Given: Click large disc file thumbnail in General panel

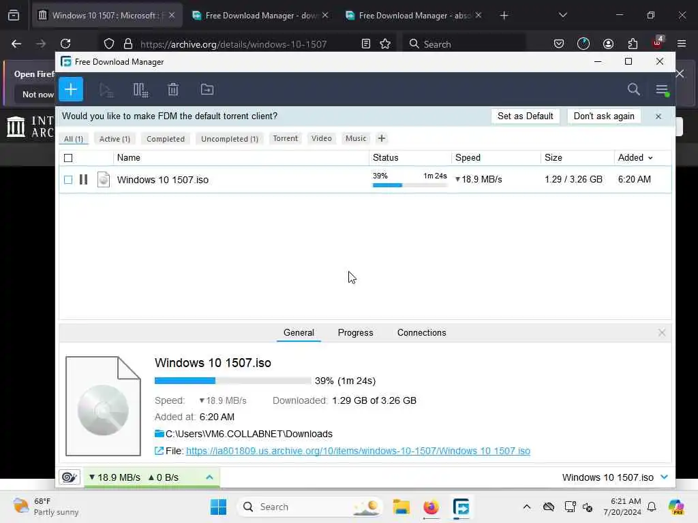Looking at the screenshot, I should click(104, 406).
